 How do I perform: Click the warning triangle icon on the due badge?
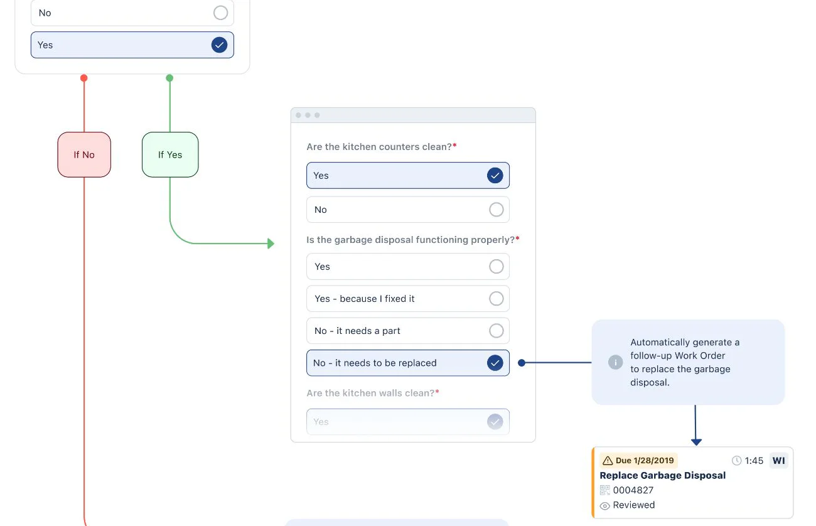pyautogui.click(x=608, y=461)
